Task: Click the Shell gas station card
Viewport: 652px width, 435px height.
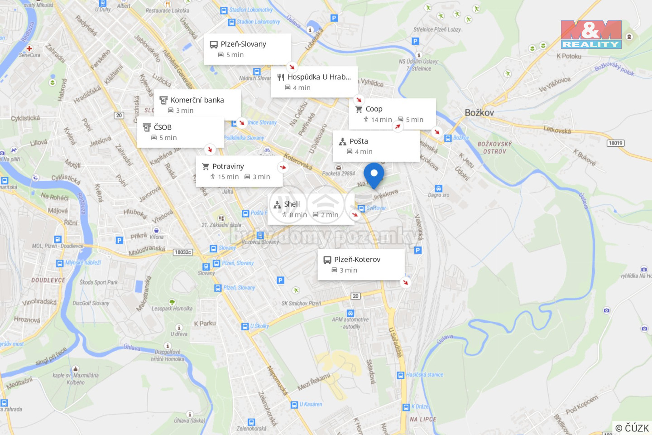Action: coord(311,209)
